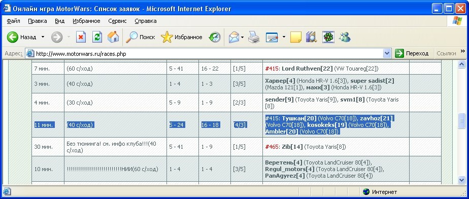The width and height of the screenshot is (469, 199).
Task: Launch ICQ flower icon in toolbar
Action: tap(328, 37)
